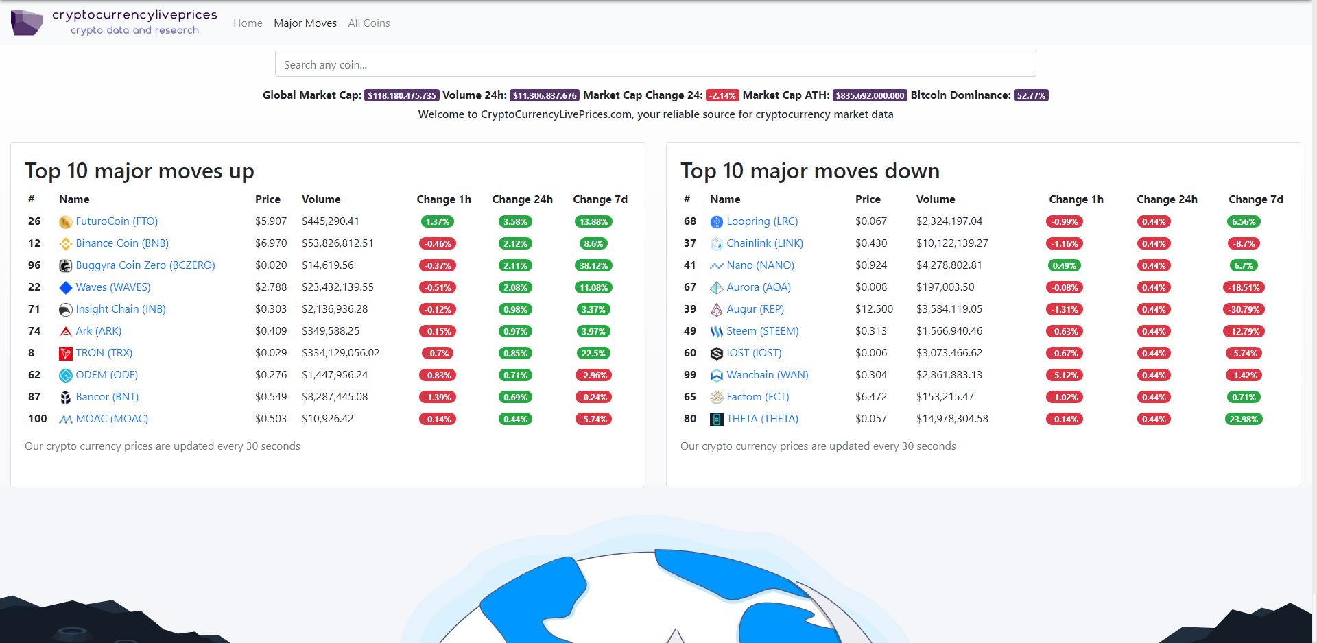The height and width of the screenshot is (643, 1317).
Task: Click the Loopring (LRC) logo icon
Action: coord(715,221)
